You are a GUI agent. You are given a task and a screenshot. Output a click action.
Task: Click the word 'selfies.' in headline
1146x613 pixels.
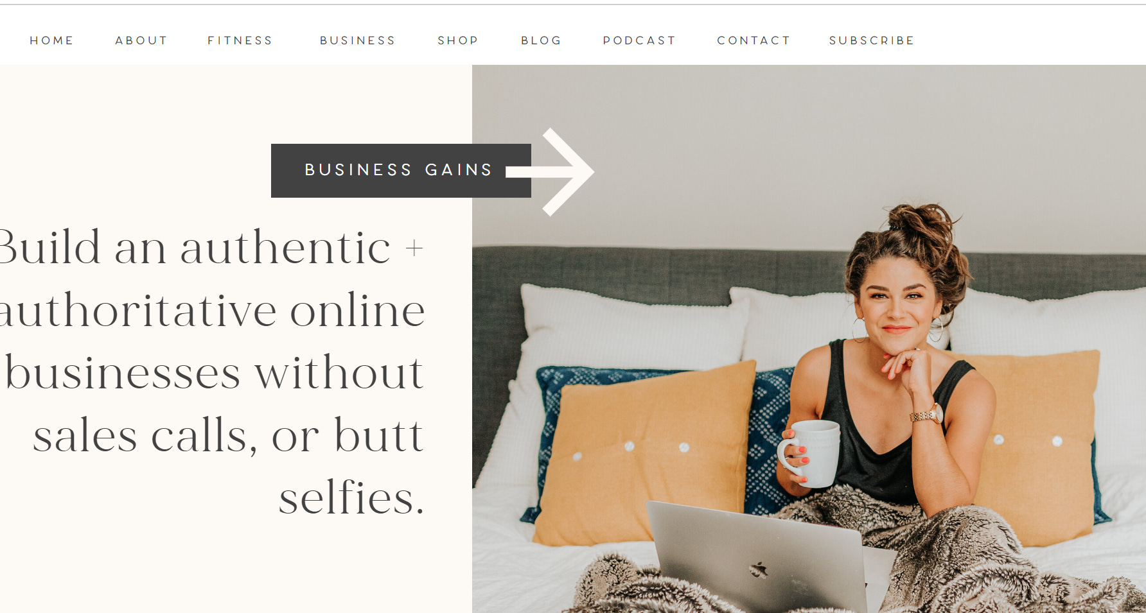click(351, 498)
